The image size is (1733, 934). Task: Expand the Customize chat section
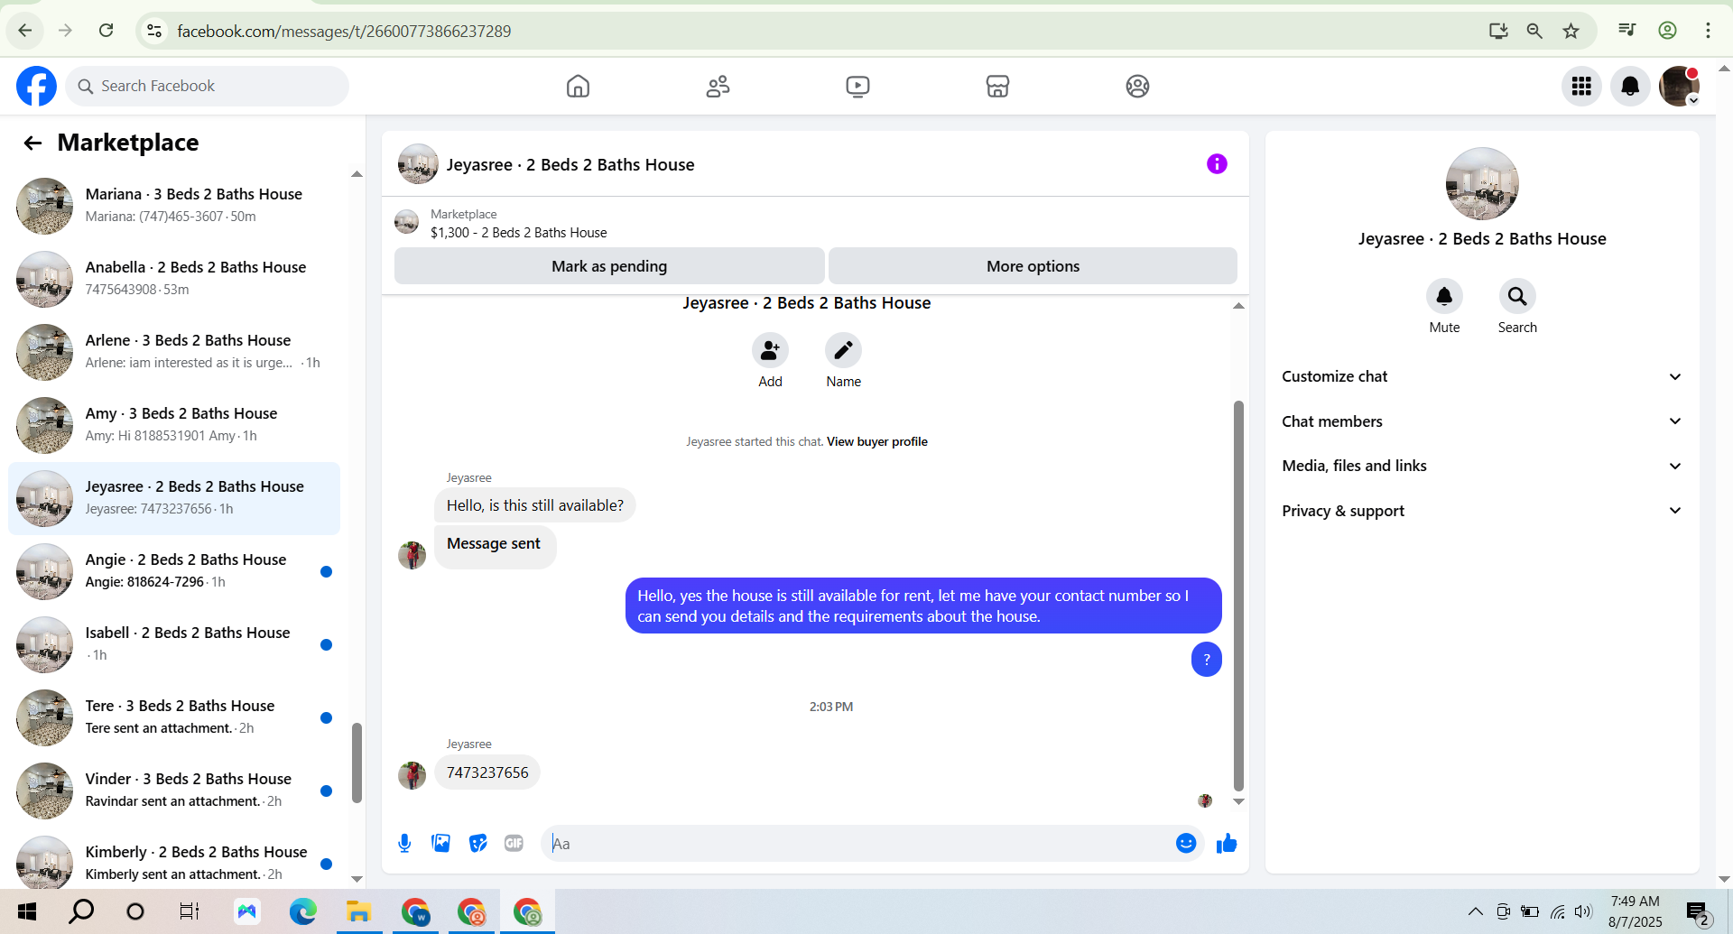pos(1481,376)
